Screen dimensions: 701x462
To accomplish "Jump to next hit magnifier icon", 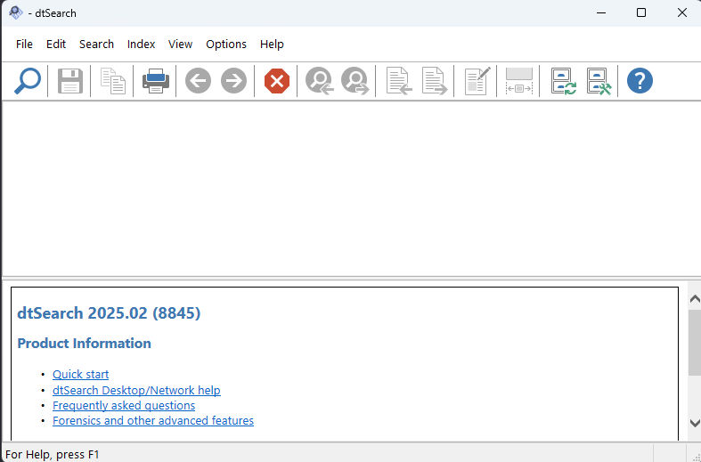I will [355, 81].
